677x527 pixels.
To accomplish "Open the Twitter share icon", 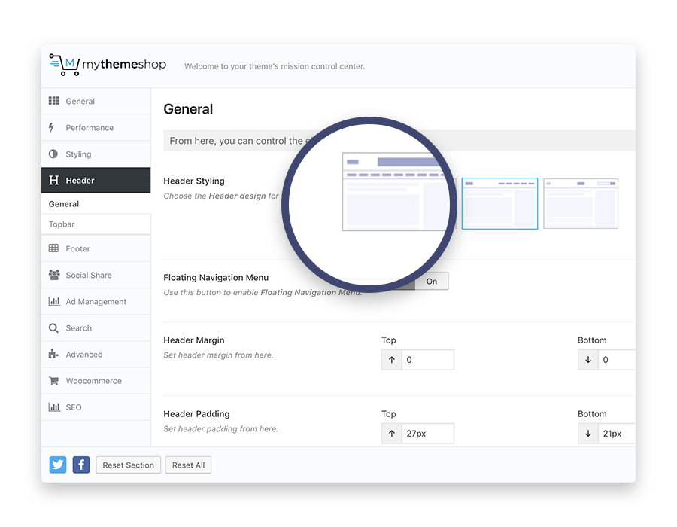I will click(x=58, y=465).
